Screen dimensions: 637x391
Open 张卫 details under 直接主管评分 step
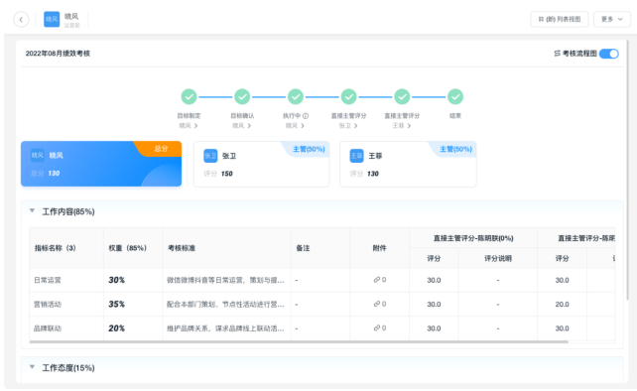tap(348, 126)
